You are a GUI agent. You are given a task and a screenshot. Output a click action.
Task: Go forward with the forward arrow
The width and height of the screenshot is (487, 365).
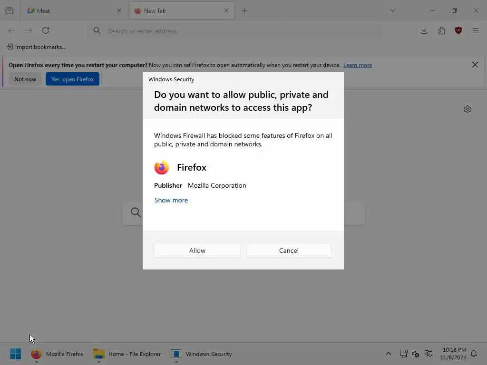29,30
